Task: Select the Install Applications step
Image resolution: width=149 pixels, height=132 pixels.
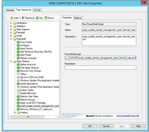Action: point(29,84)
